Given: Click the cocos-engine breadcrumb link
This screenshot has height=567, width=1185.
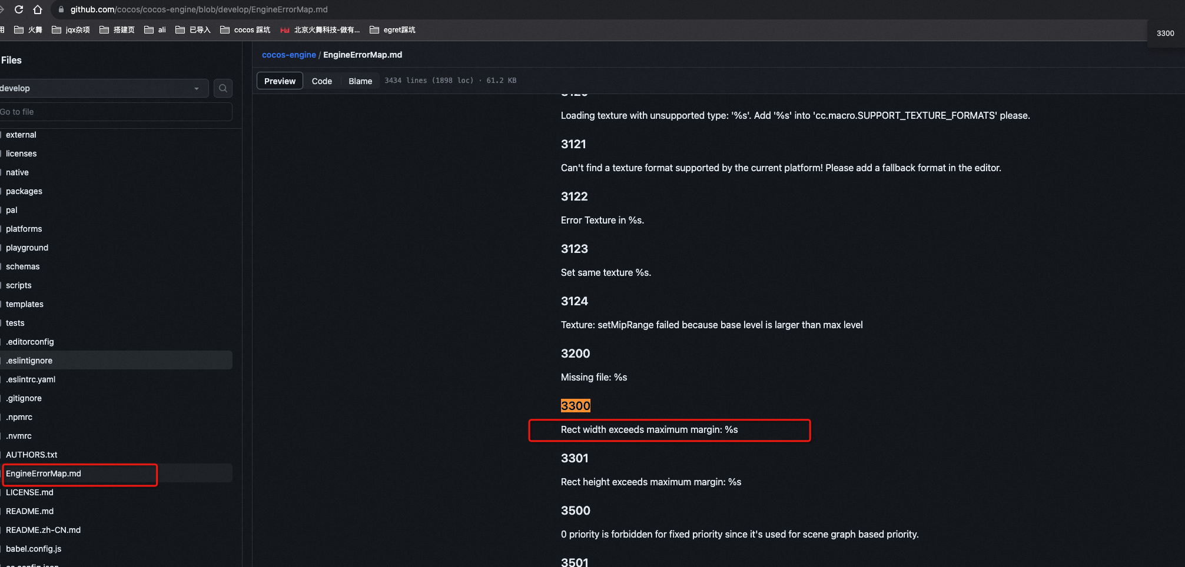Looking at the screenshot, I should point(288,55).
